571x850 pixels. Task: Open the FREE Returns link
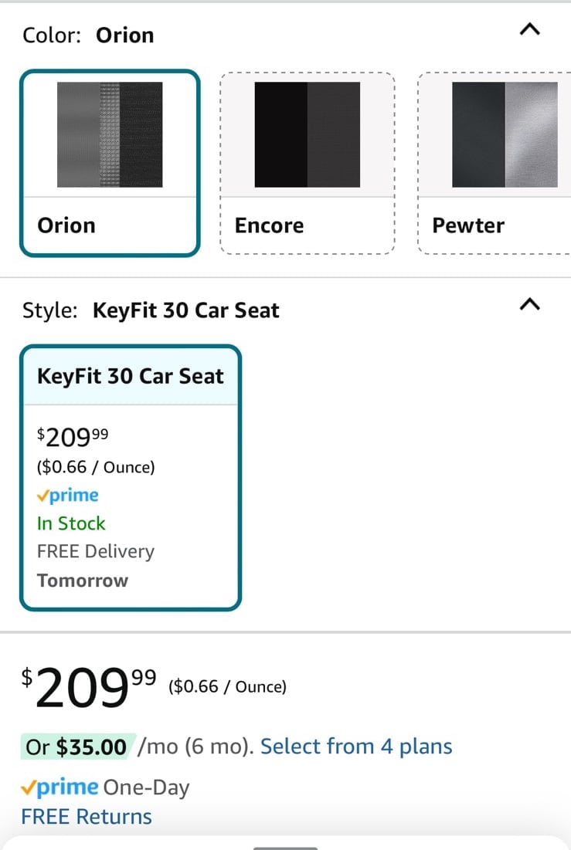click(87, 816)
